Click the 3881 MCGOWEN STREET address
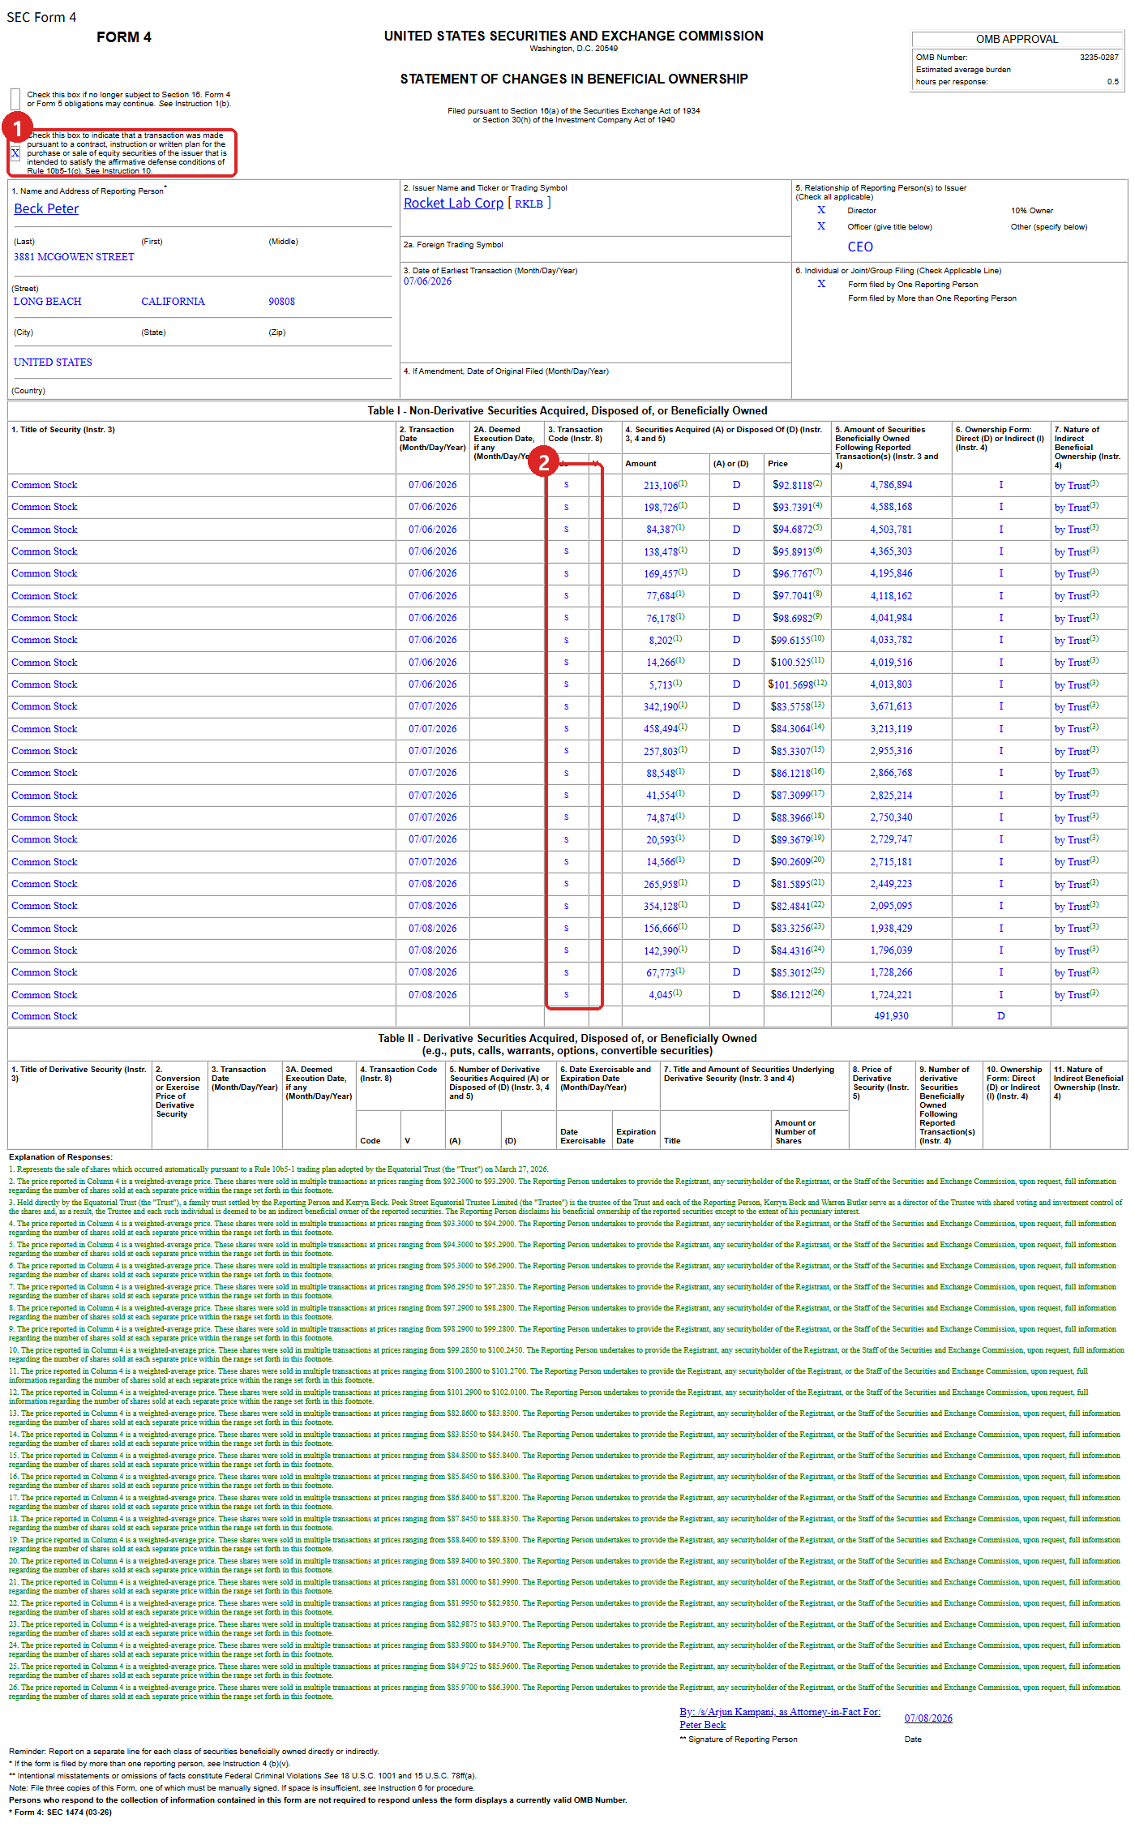 74,257
